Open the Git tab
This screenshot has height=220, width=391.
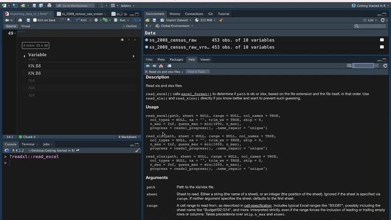pyautogui.click(x=210, y=14)
